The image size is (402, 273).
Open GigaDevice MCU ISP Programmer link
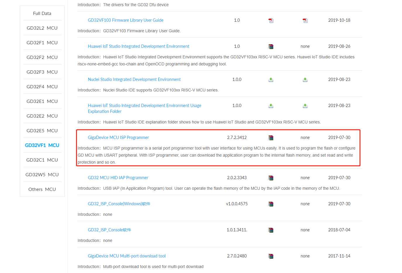tap(118, 138)
